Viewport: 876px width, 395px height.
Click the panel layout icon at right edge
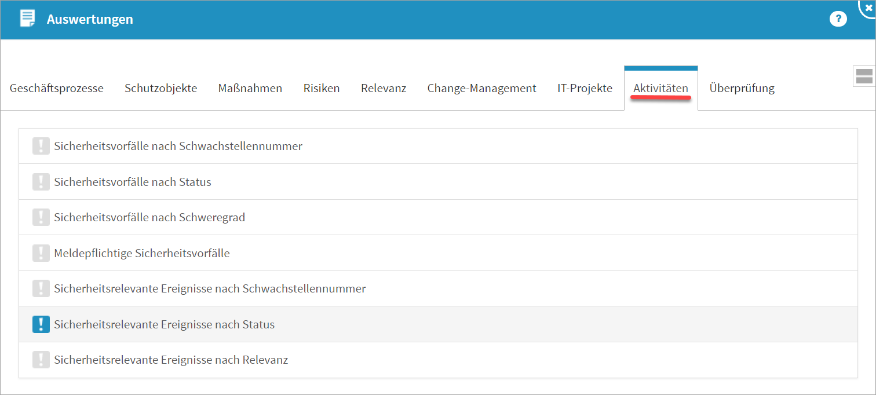point(864,76)
